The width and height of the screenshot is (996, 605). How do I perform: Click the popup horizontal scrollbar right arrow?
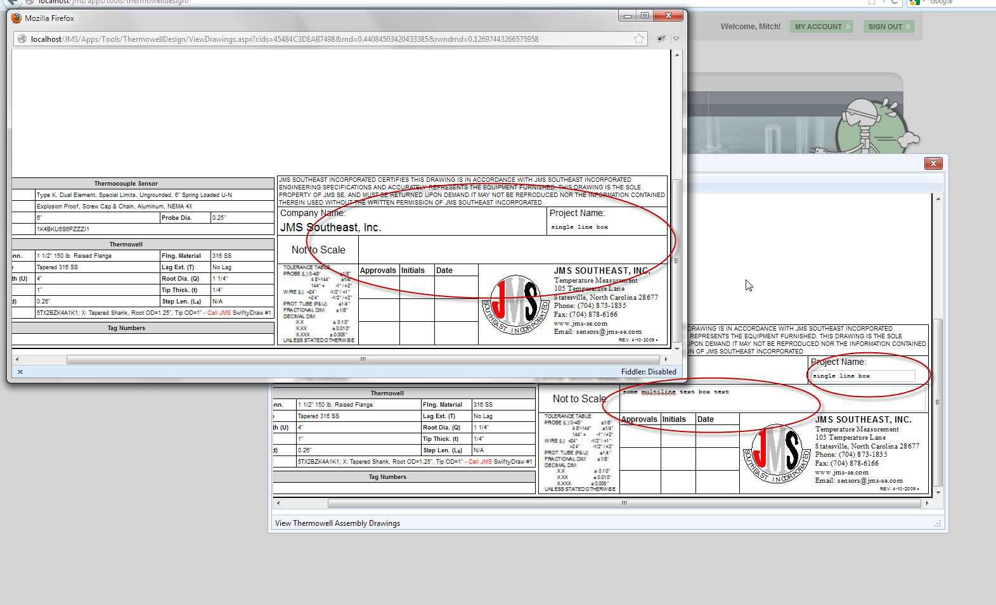(666, 359)
